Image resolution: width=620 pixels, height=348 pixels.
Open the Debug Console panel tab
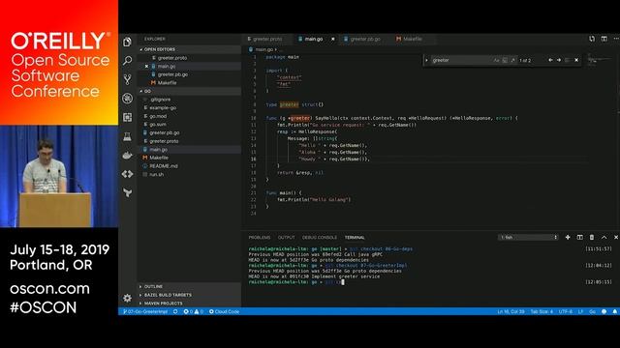[x=320, y=238]
